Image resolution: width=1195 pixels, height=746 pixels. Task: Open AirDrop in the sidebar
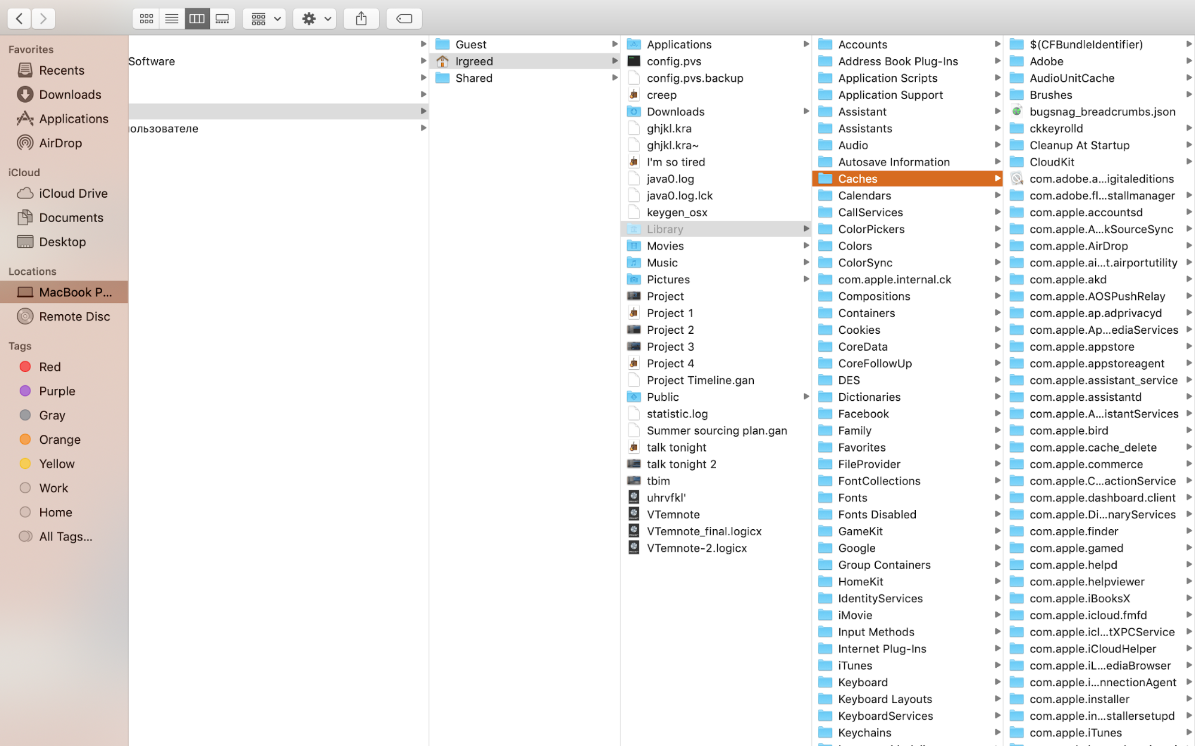click(64, 143)
